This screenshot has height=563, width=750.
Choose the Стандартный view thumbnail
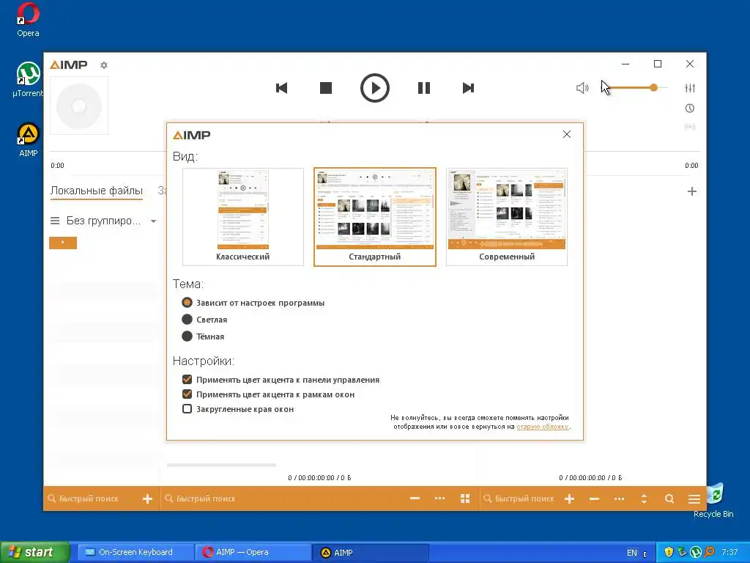point(374,217)
